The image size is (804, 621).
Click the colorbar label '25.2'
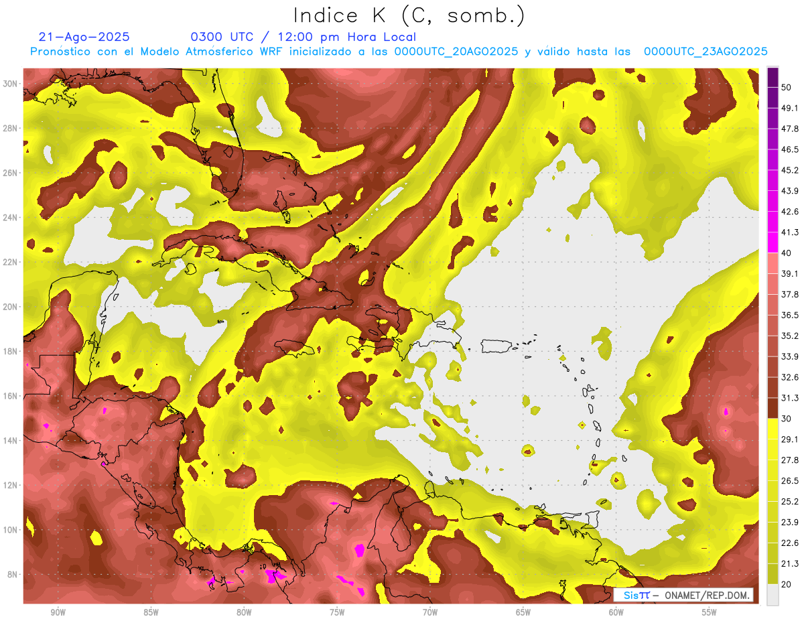[790, 502]
